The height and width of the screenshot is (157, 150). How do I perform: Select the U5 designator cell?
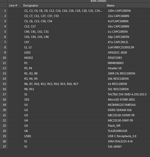coord(64,126)
